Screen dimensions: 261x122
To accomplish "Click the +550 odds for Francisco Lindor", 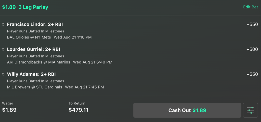I will click(x=252, y=24).
